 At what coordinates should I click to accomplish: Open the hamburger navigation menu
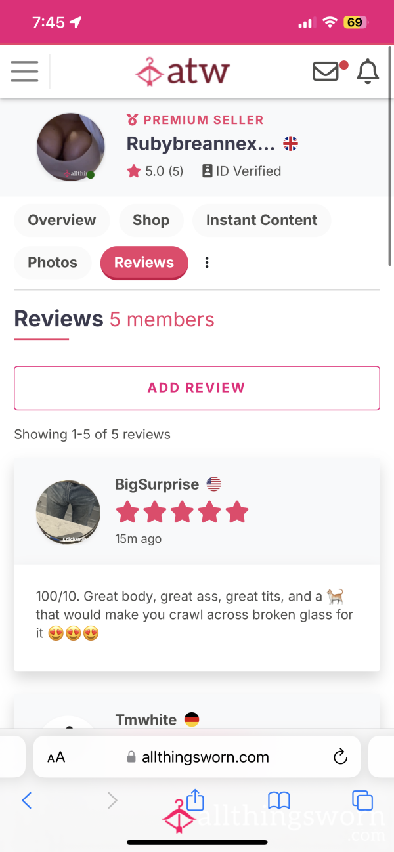pos(24,72)
